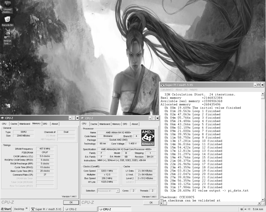Open the Recycle Bin desktop icon
The image size is (266, 212).
pyautogui.click(x=7, y=21)
